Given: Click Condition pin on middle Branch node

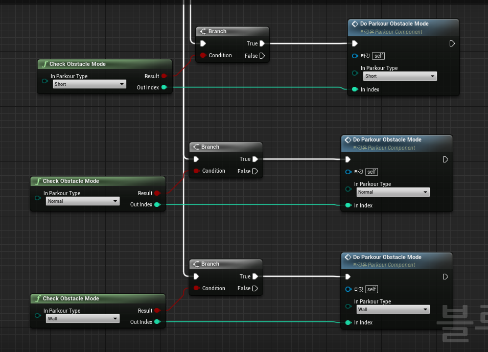Looking at the screenshot, I should click(196, 171).
